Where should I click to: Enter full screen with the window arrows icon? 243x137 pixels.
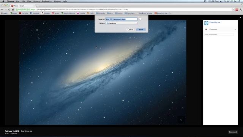241,5
